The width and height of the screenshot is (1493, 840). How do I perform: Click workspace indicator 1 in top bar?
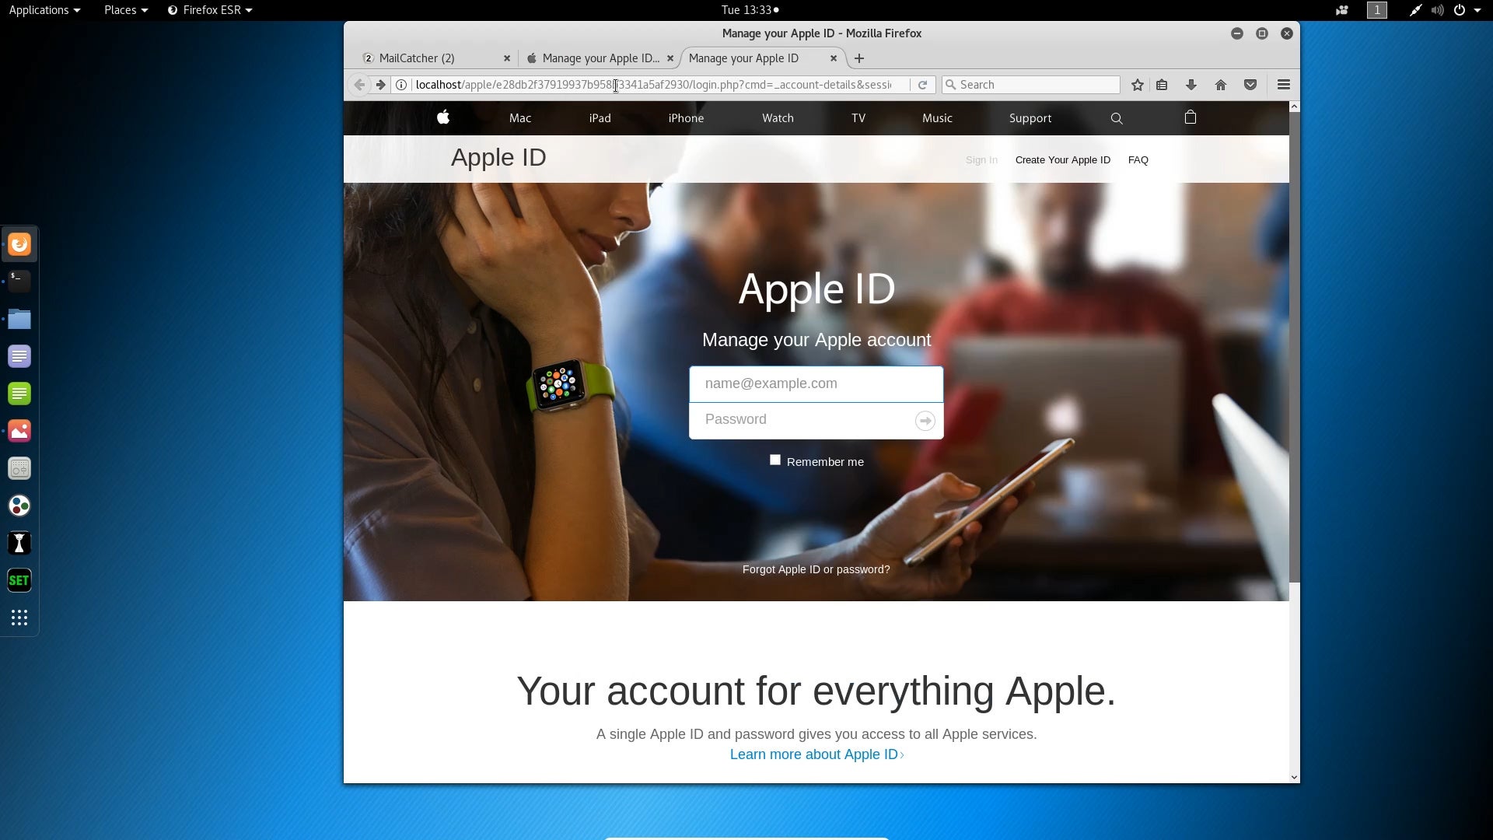click(1377, 10)
